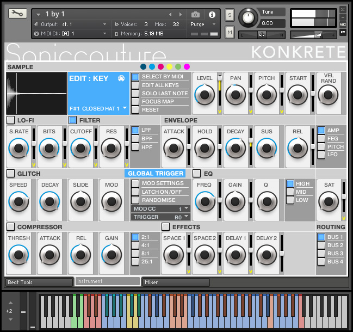Go to previous instrument preset arrow
Image resolution: width=353 pixels, height=332 pixels.
coord(170,15)
